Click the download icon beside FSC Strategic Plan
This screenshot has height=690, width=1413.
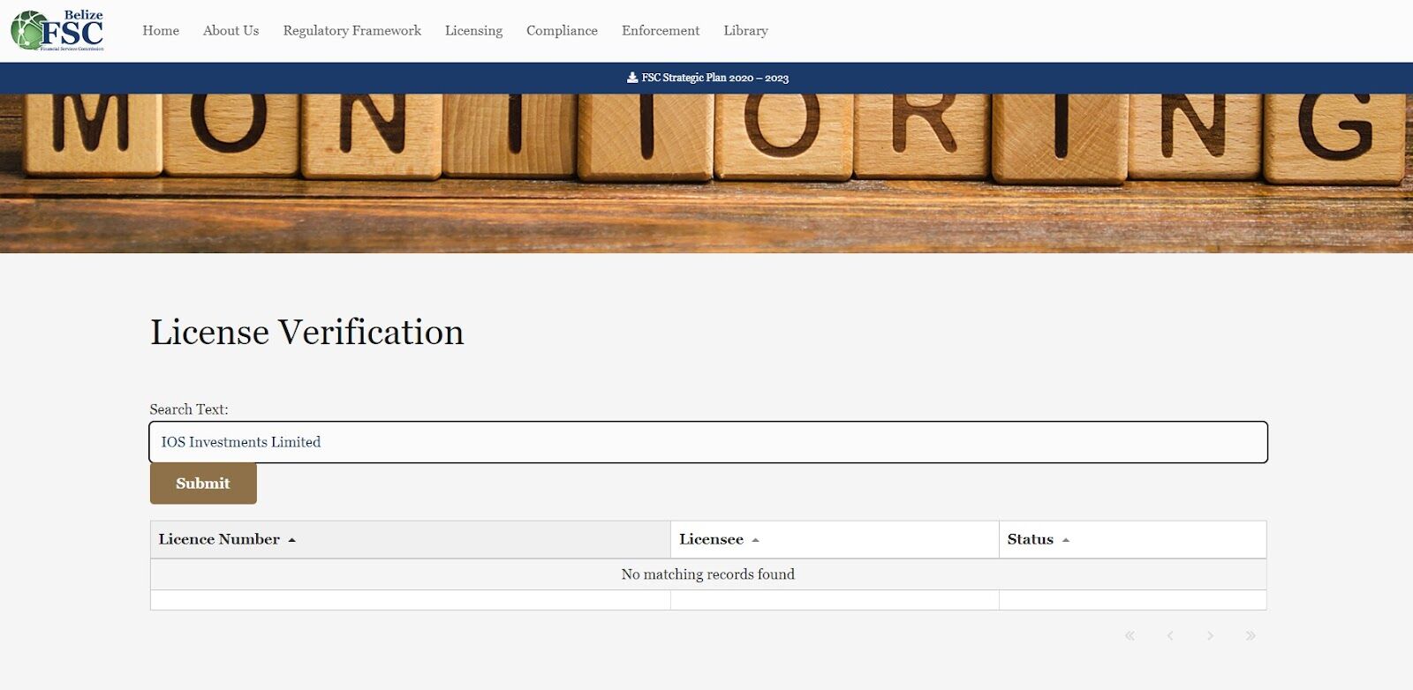pyautogui.click(x=632, y=78)
